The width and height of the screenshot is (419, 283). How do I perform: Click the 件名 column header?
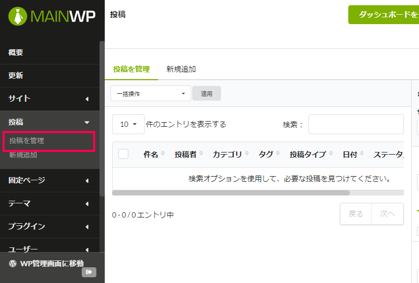(151, 154)
